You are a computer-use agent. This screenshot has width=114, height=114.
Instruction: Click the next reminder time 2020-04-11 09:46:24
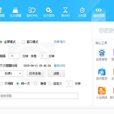pyautogui.click(x=37, y=66)
